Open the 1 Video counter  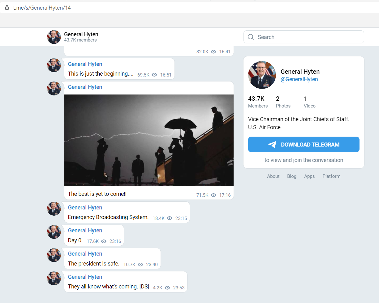309,102
